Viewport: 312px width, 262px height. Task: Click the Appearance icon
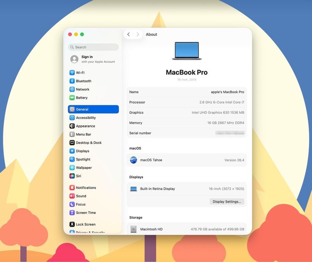click(x=72, y=126)
